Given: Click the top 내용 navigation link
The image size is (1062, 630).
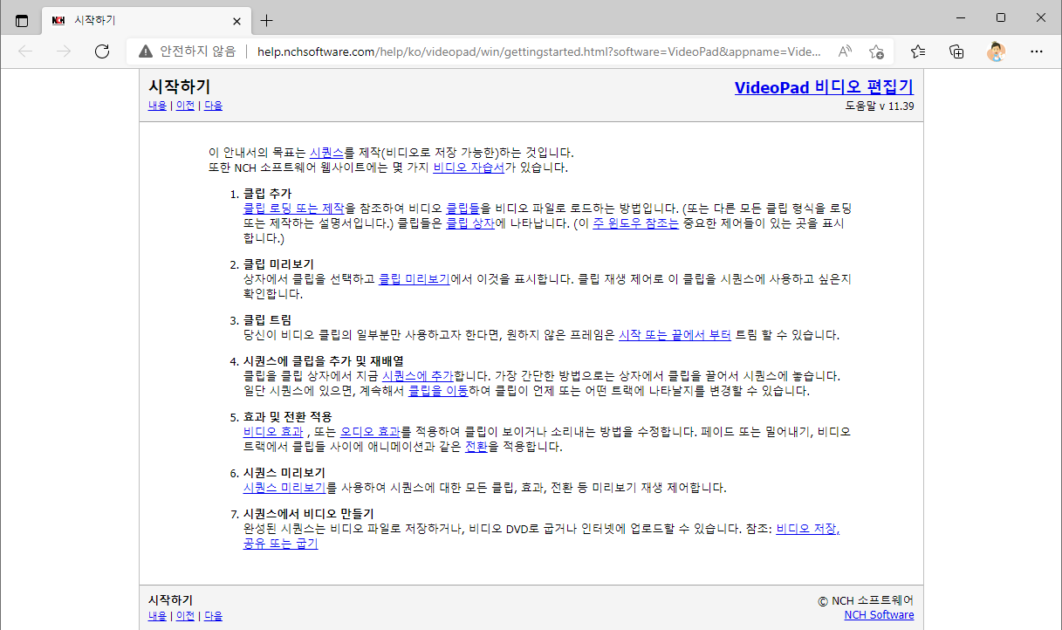Looking at the screenshot, I should (x=157, y=106).
